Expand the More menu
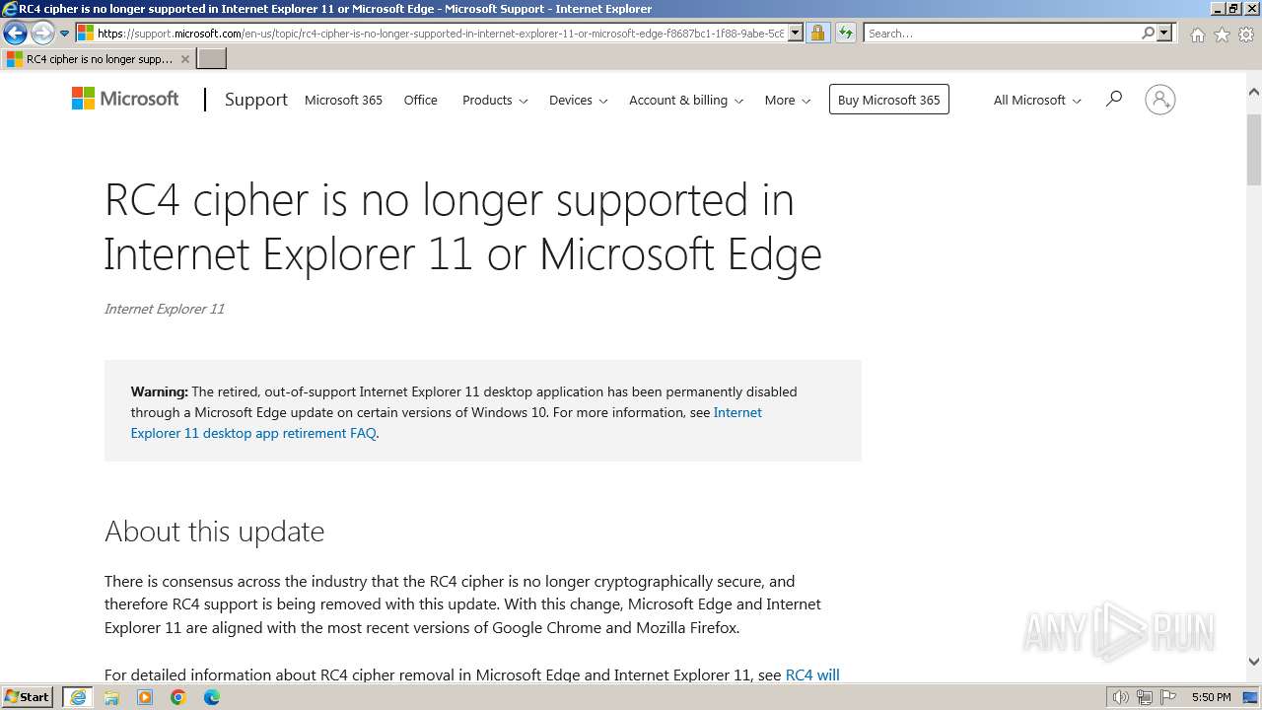Image resolution: width=1262 pixels, height=710 pixels. point(788,100)
